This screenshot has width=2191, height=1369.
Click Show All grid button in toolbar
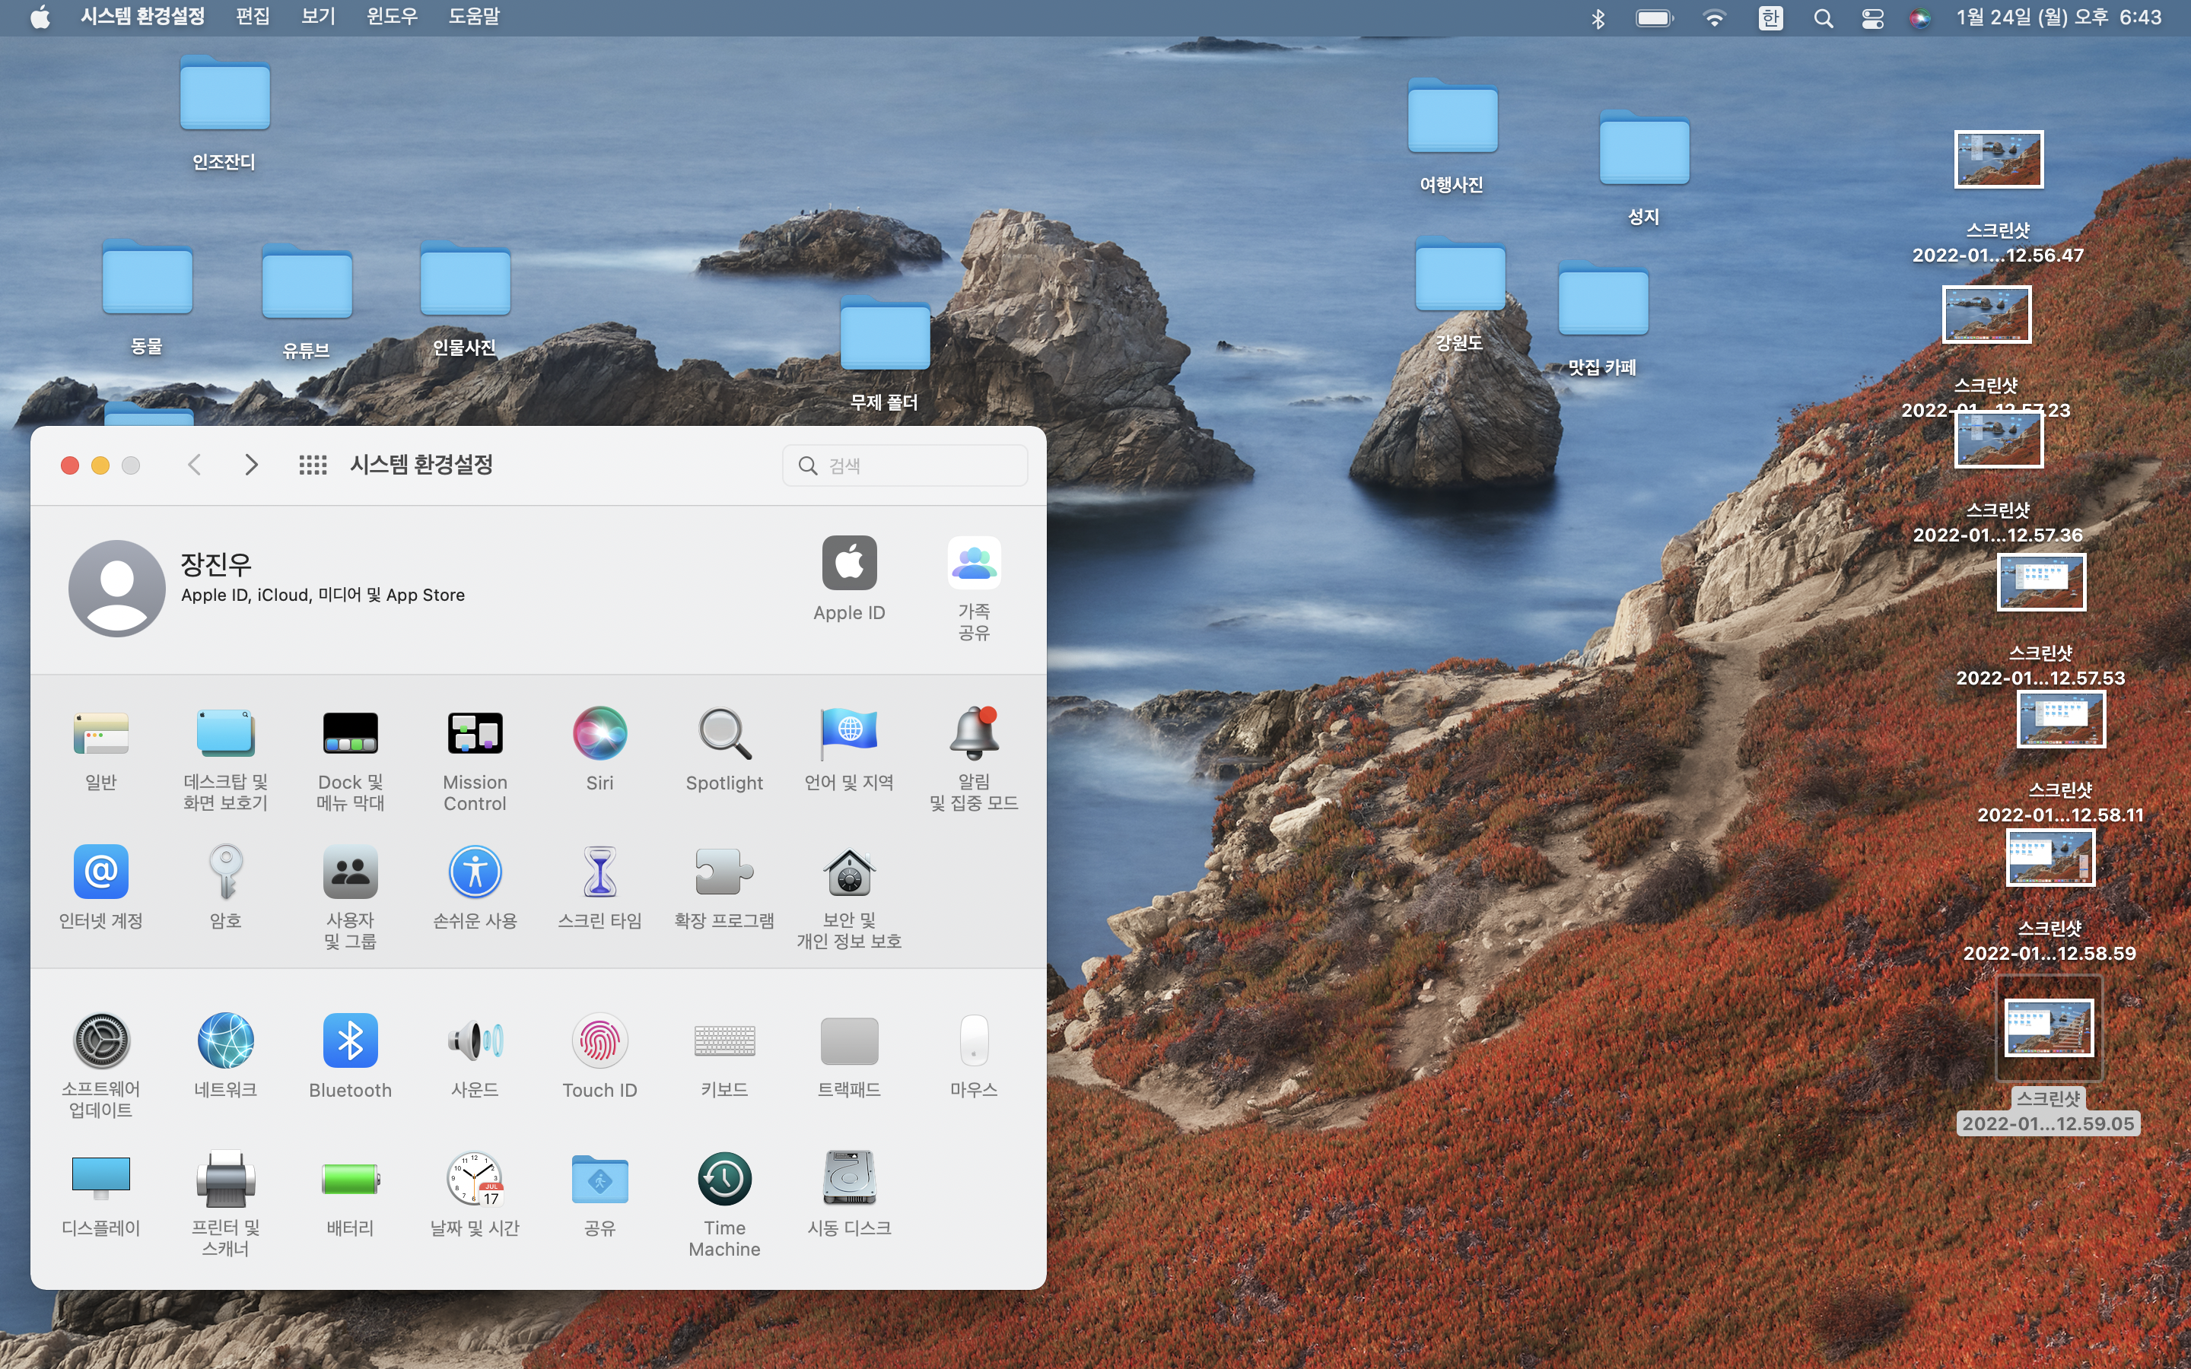pyautogui.click(x=313, y=465)
